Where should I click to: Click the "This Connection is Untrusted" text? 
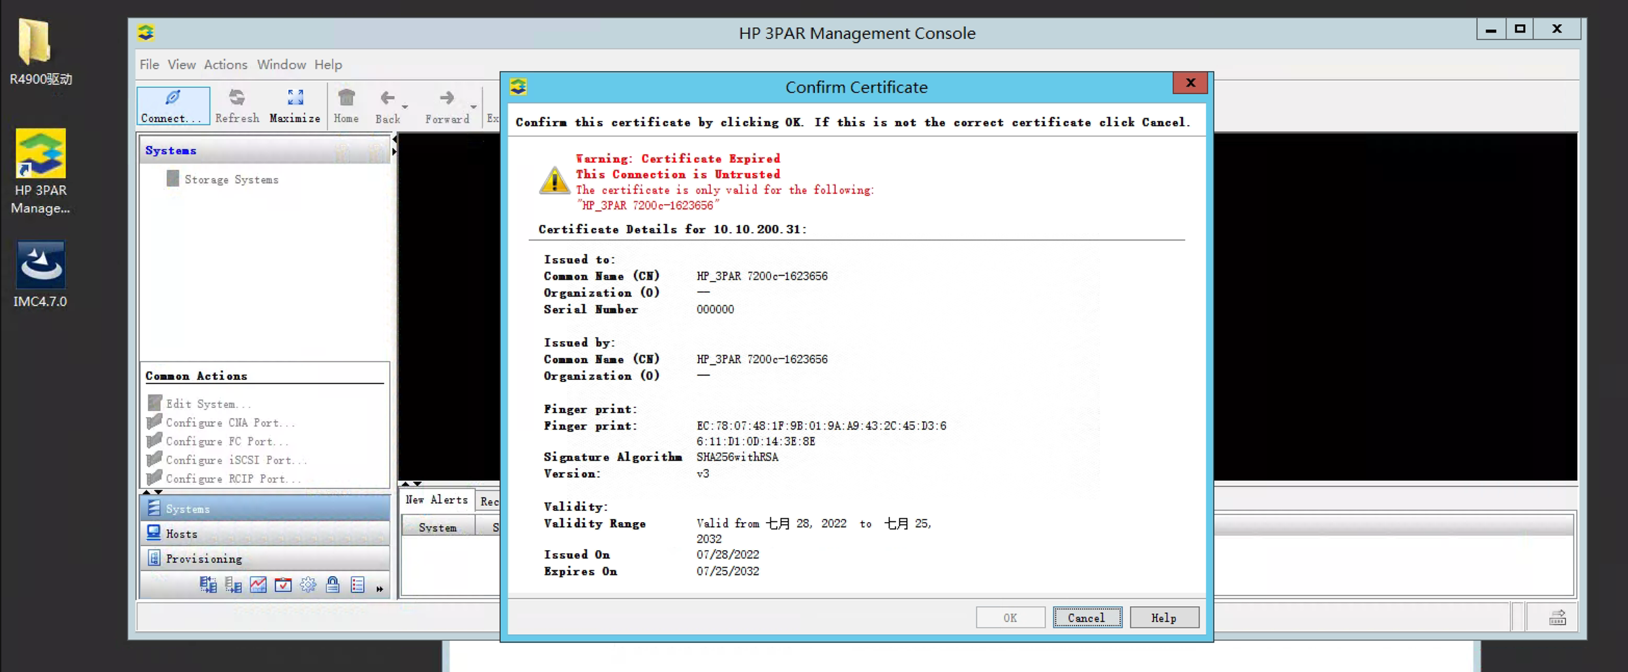click(678, 174)
